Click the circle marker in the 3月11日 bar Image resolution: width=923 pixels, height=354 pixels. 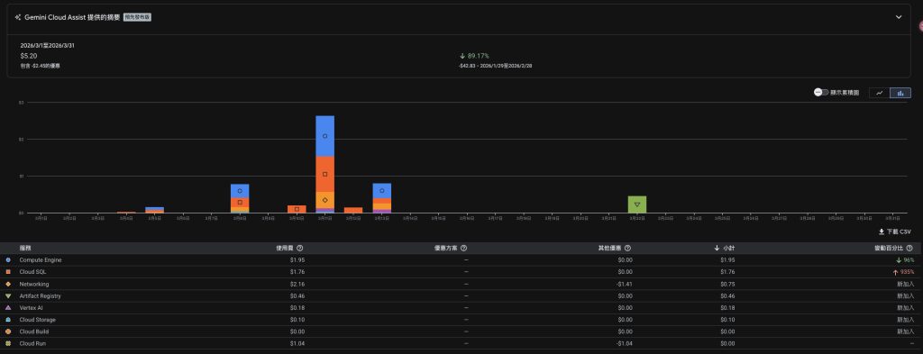[324, 136]
